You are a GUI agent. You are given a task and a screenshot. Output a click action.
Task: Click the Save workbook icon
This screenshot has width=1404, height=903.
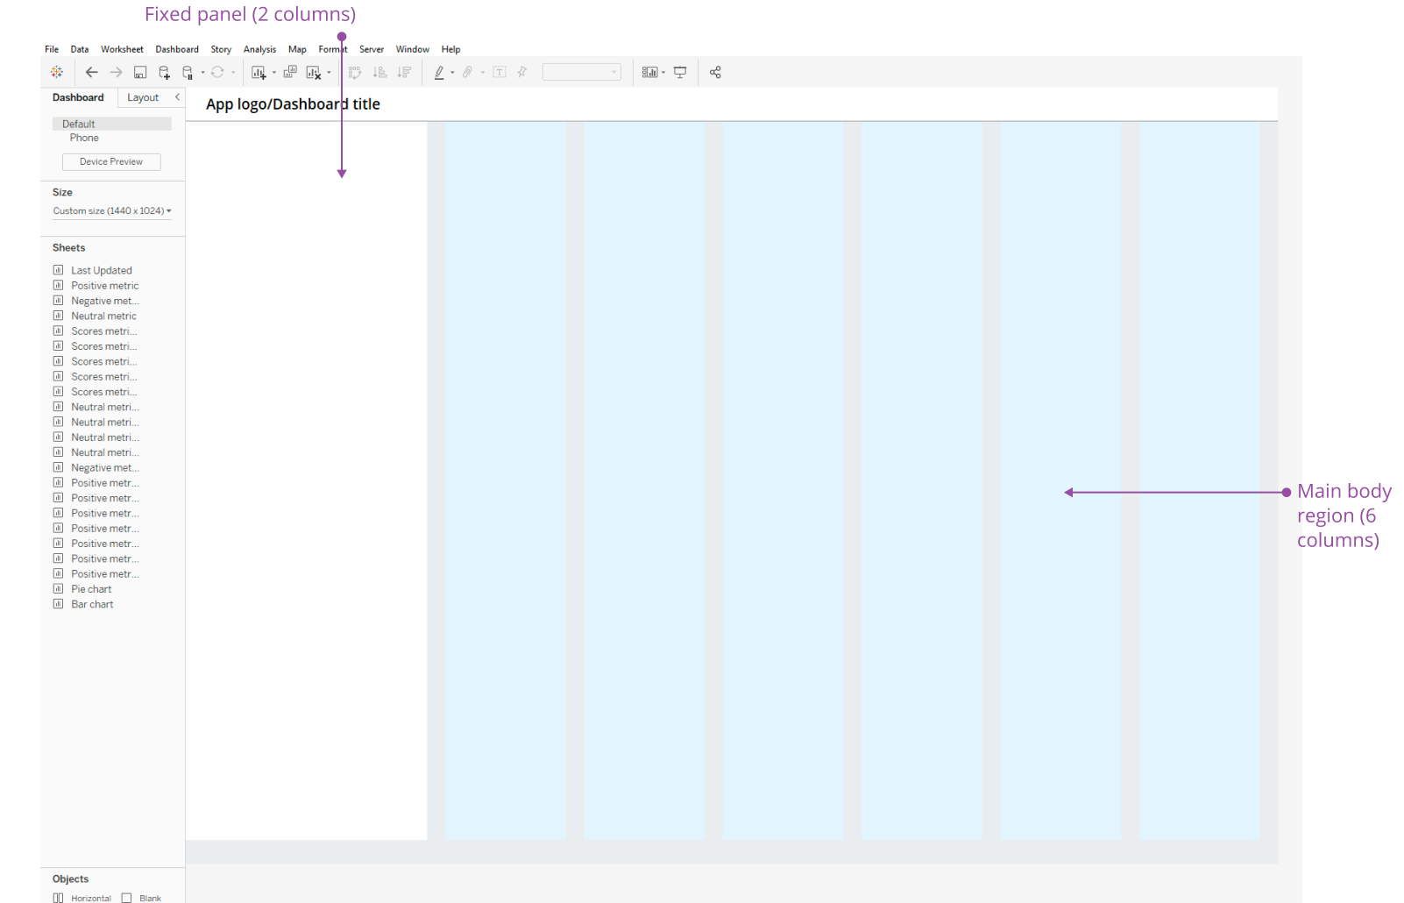139,72
